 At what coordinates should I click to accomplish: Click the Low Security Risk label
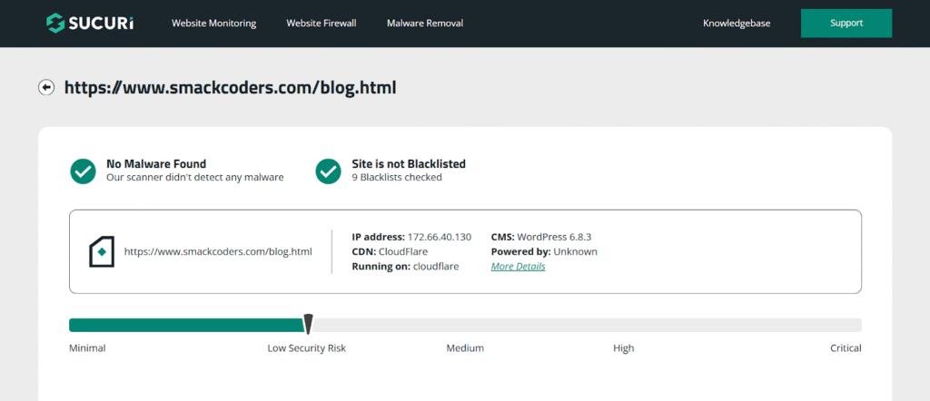306,348
